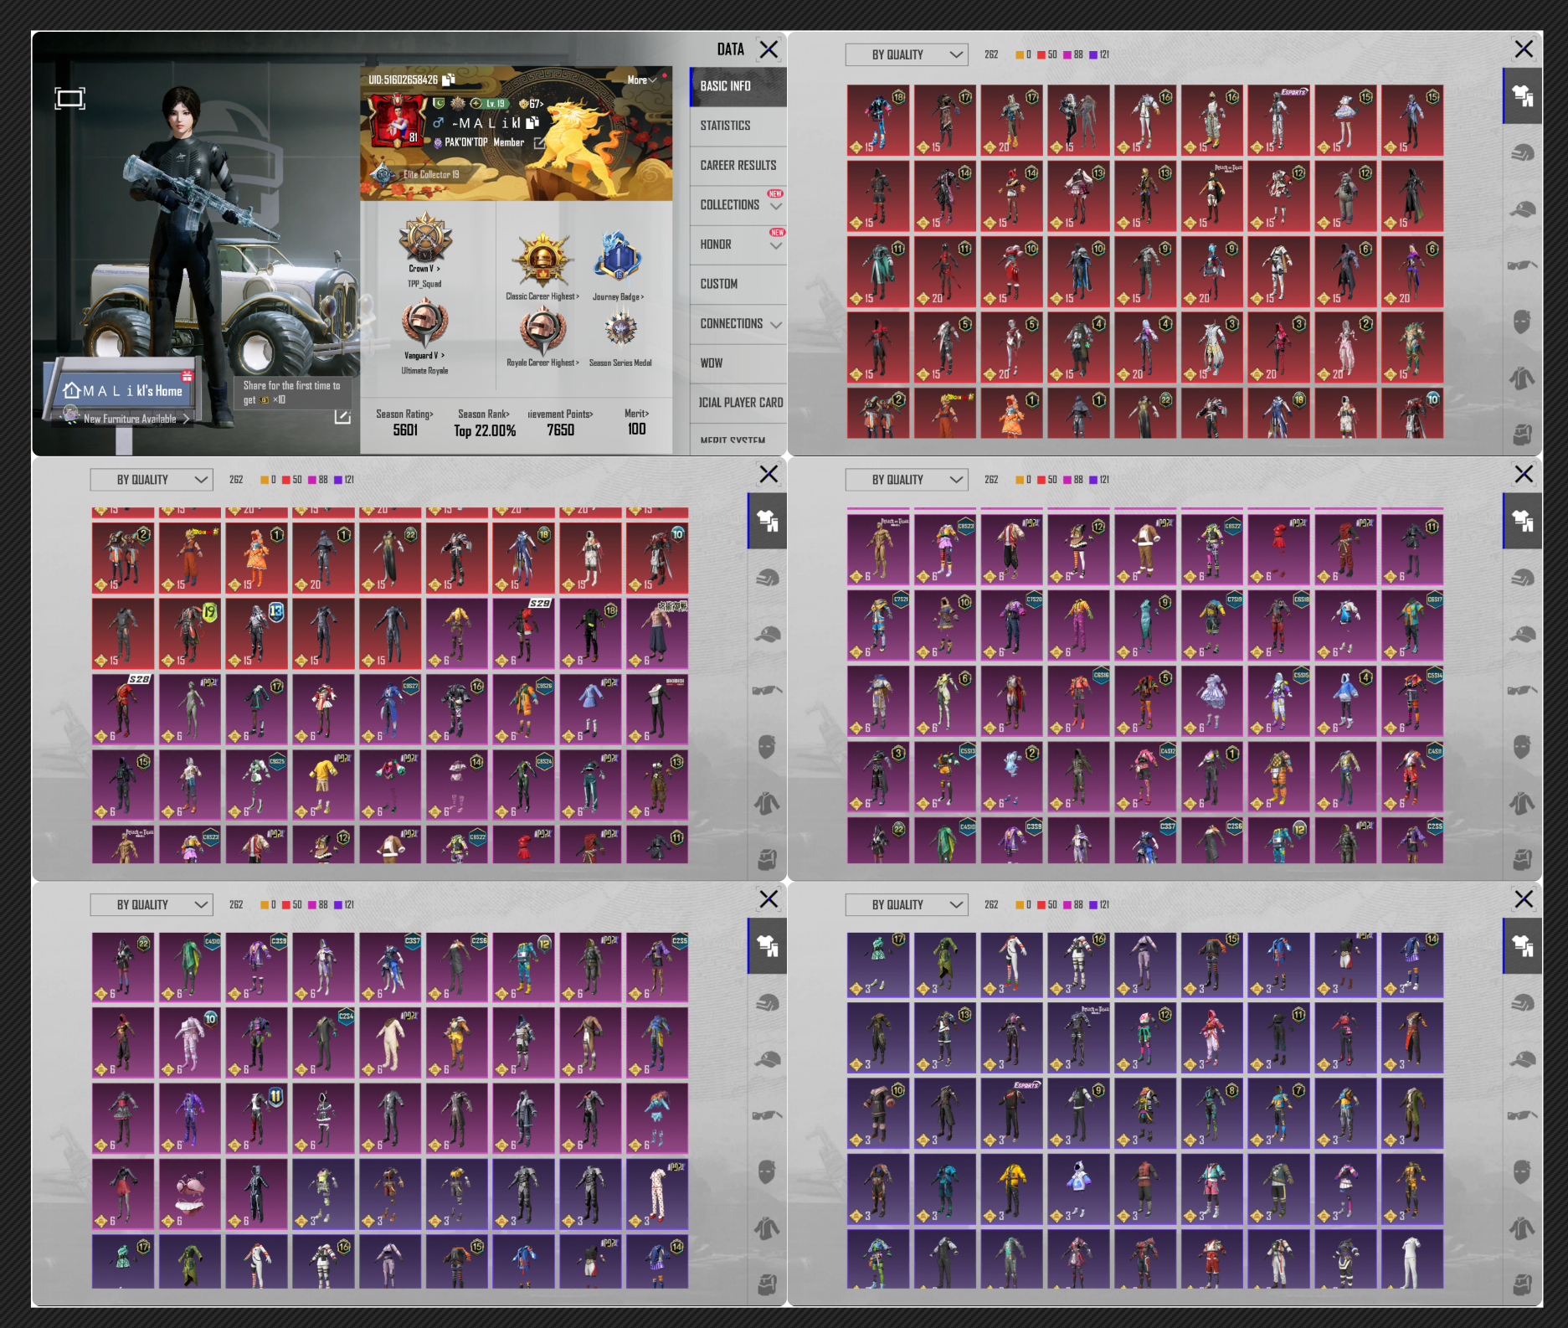Click pink quality swatch in top-right panel
The image size is (1568, 1328).
click(1067, 54)
